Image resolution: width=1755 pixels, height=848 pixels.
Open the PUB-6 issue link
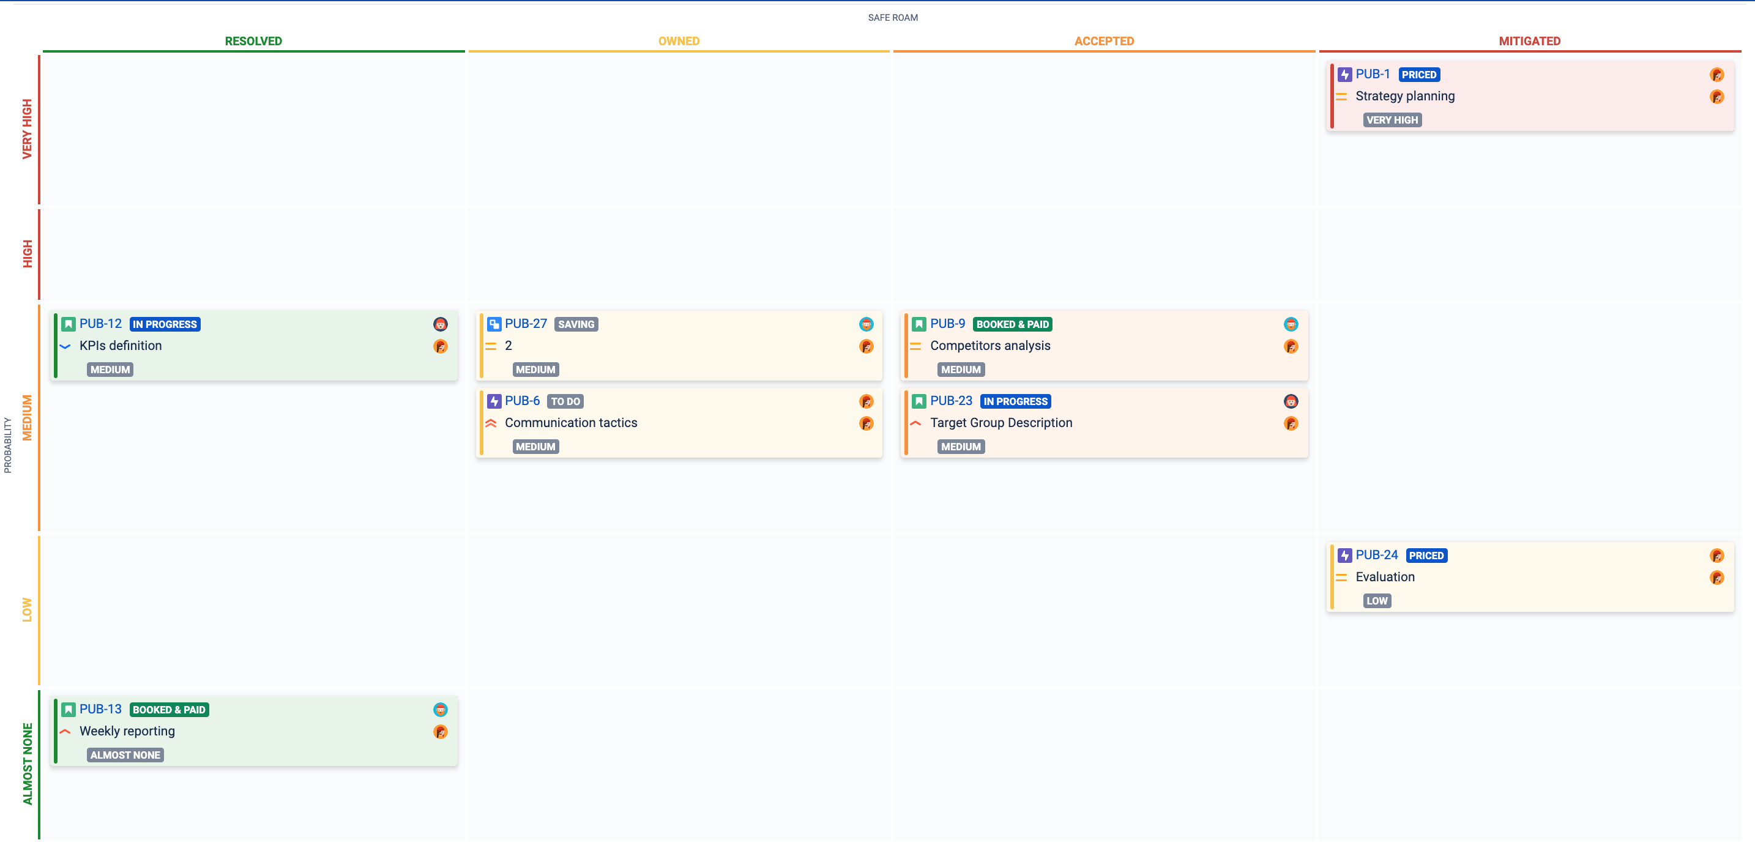pos(522,401)
